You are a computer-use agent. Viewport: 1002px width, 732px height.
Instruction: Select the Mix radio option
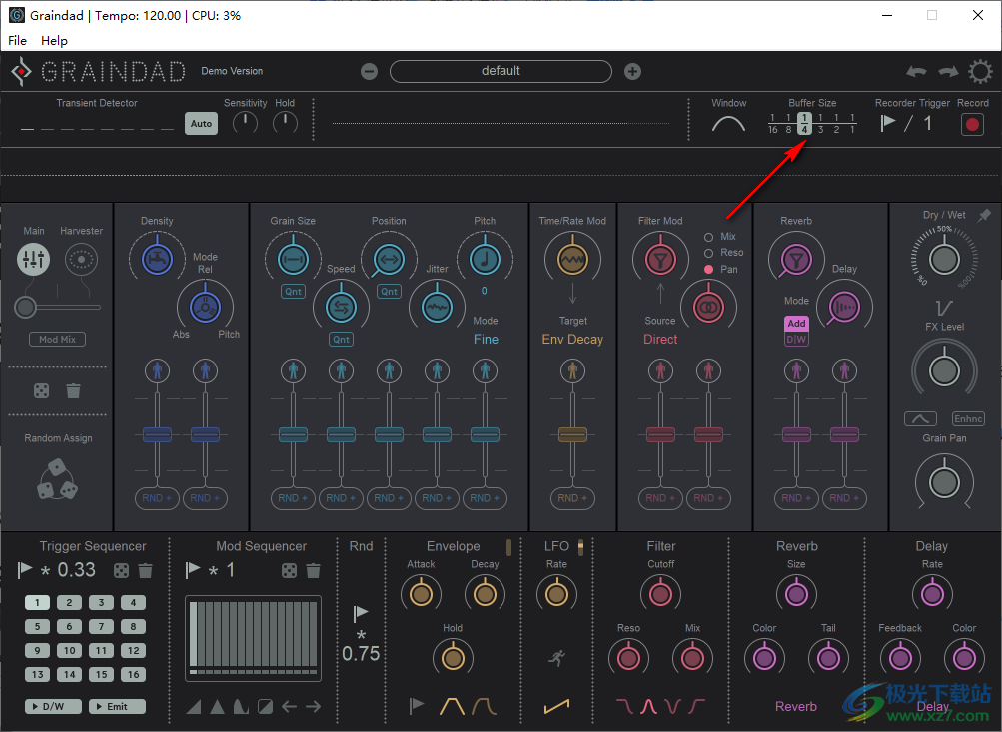[709, 237]
